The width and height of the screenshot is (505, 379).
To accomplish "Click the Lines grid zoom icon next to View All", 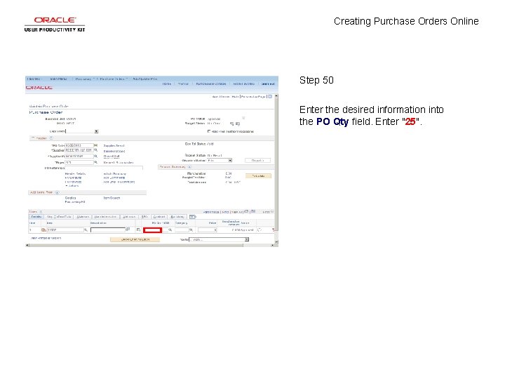I will coord(246,212).
